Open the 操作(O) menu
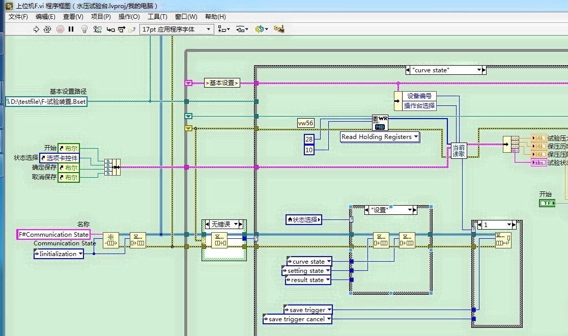Image resolution: width=568 pixels, height=336 pixels. [x=129, y=17]
